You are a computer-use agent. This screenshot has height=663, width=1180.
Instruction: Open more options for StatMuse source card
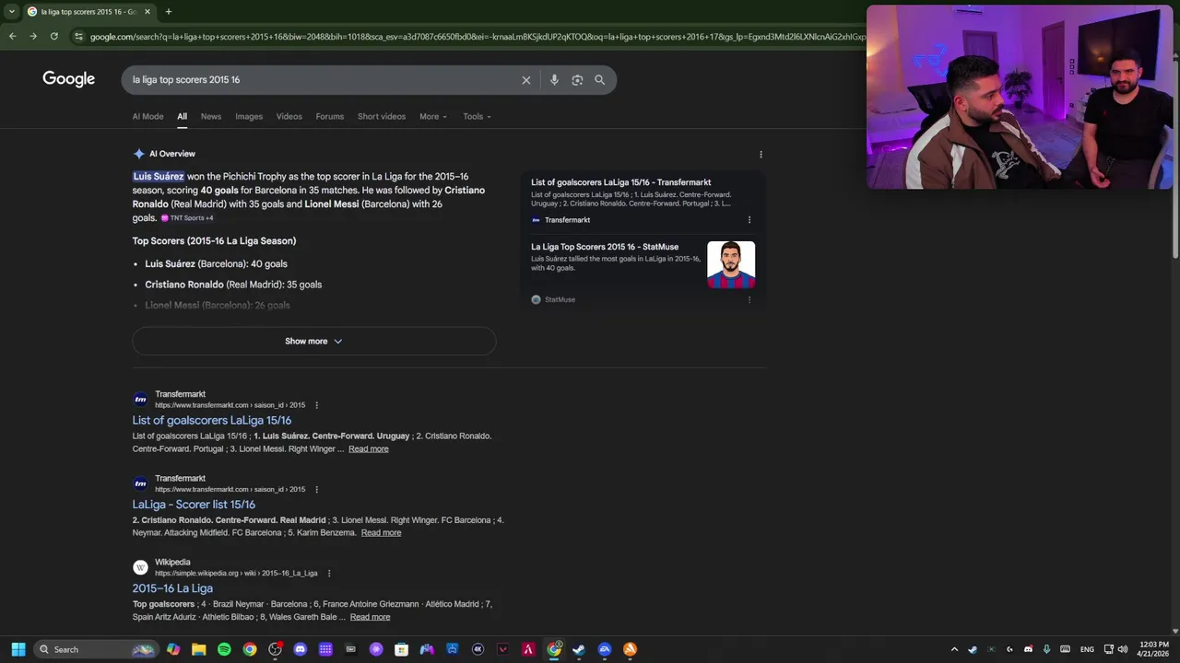pyautogui.click(x=749, y=299)
